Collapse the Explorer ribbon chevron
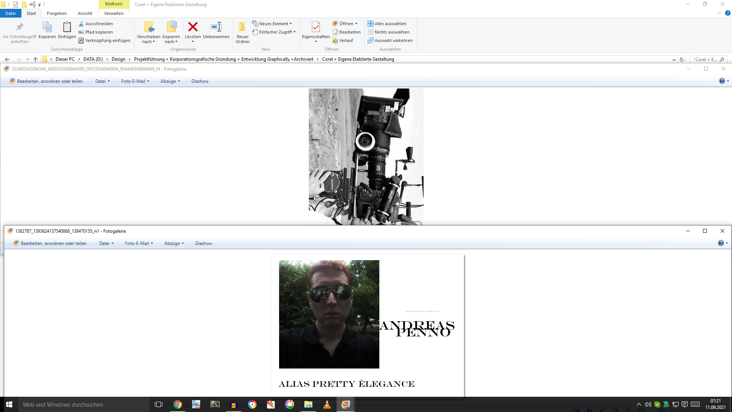The image size is (732, 412). point(719,13)
